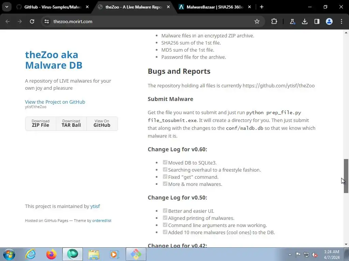Click the Password file for the archive item
The height and width of the screenshot is (261, 349).
(x=194, y=57)
